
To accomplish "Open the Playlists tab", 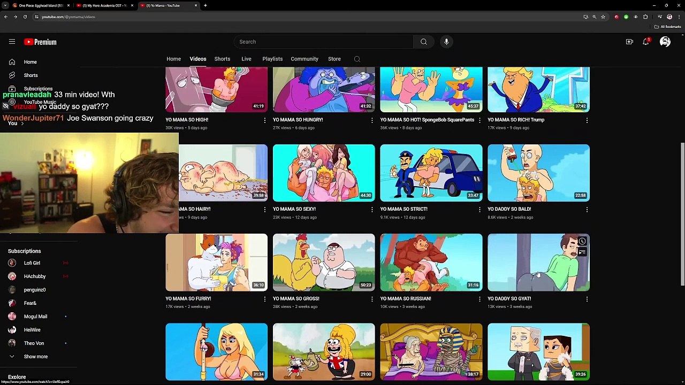I will (x=272, y=59).
